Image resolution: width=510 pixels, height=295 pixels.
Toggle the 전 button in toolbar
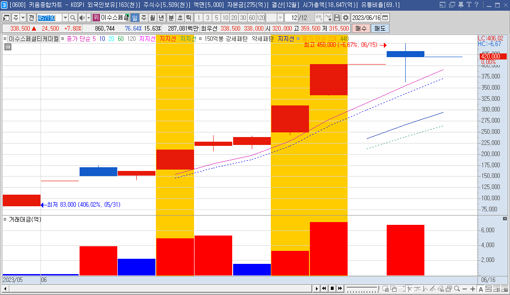[32, 18]
